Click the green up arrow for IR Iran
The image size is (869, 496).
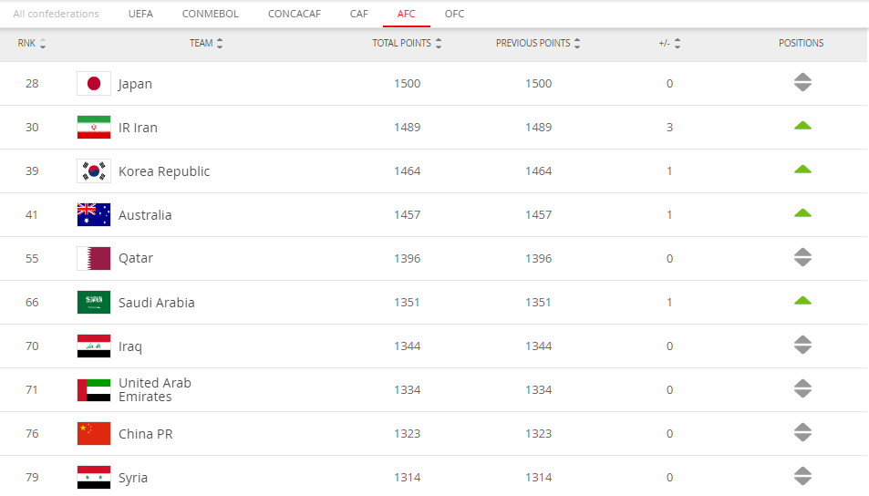click(802, 126)
